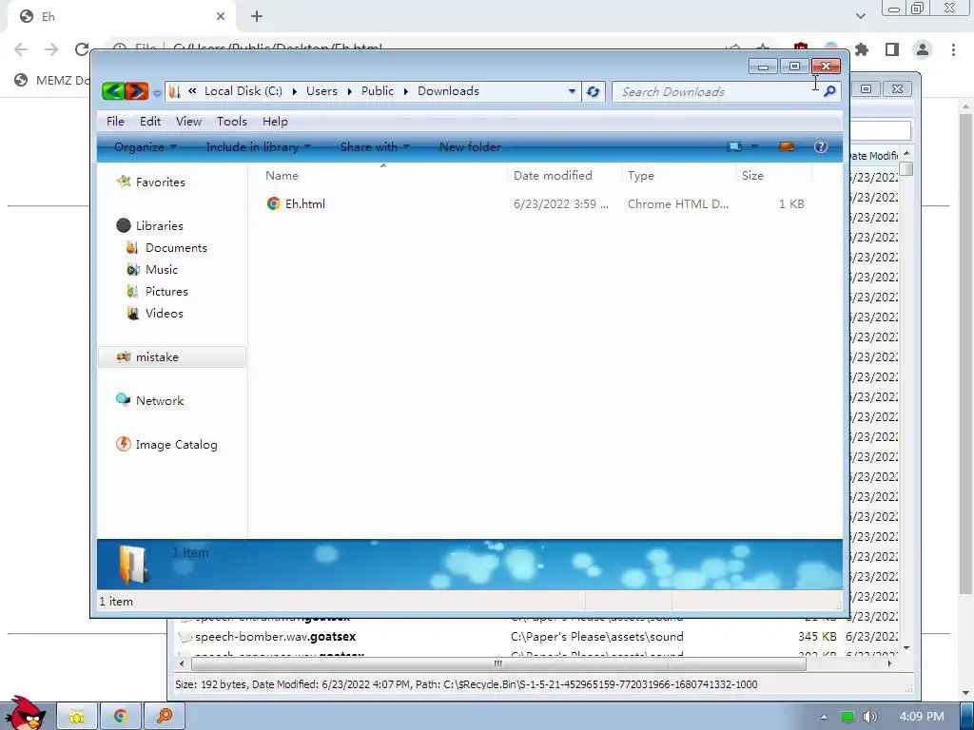Sort by Size column header

click(x=774, y=176)
